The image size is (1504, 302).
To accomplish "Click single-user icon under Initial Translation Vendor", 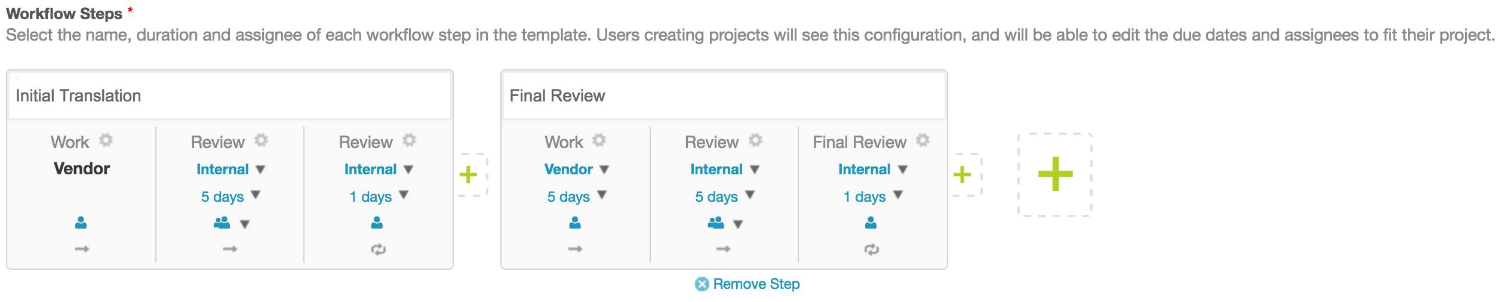I will [x=81, y=223].
